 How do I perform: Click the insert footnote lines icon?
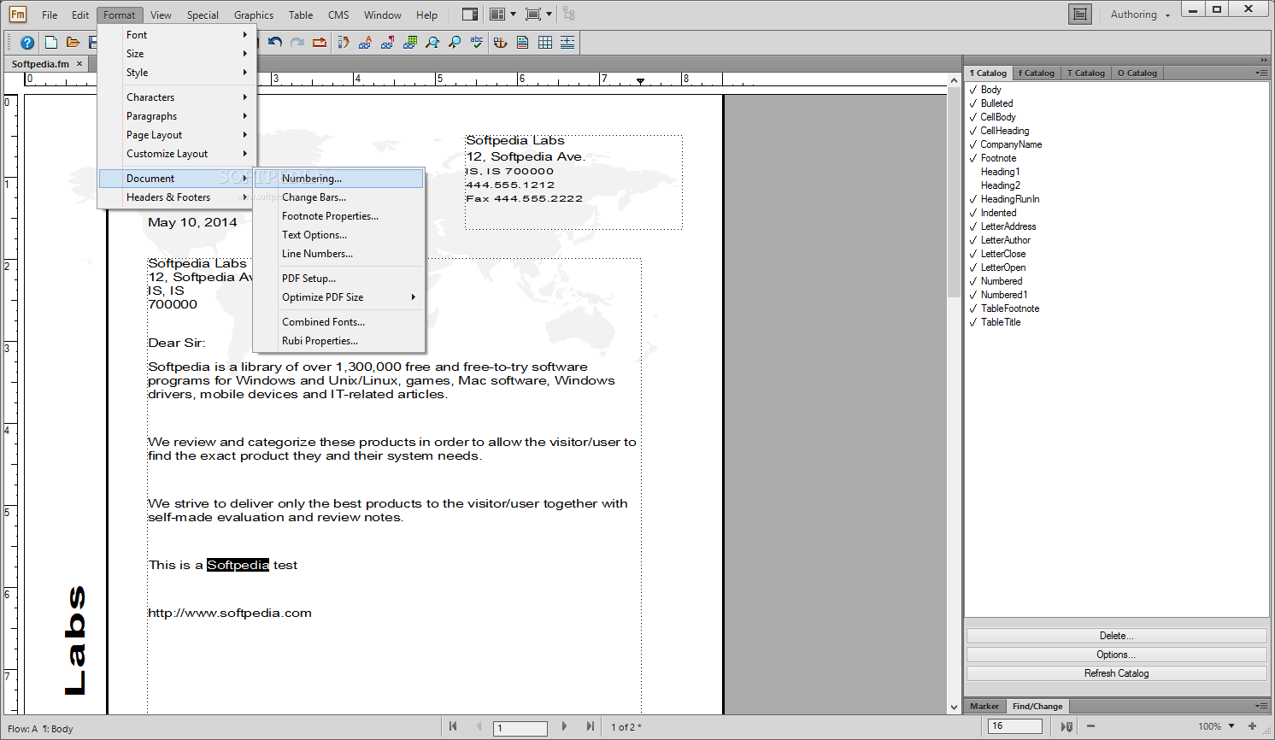(567, 42)
